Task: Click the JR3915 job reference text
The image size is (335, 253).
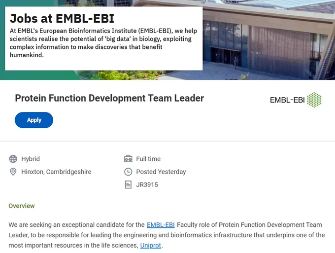Action: tap(147, 185)
